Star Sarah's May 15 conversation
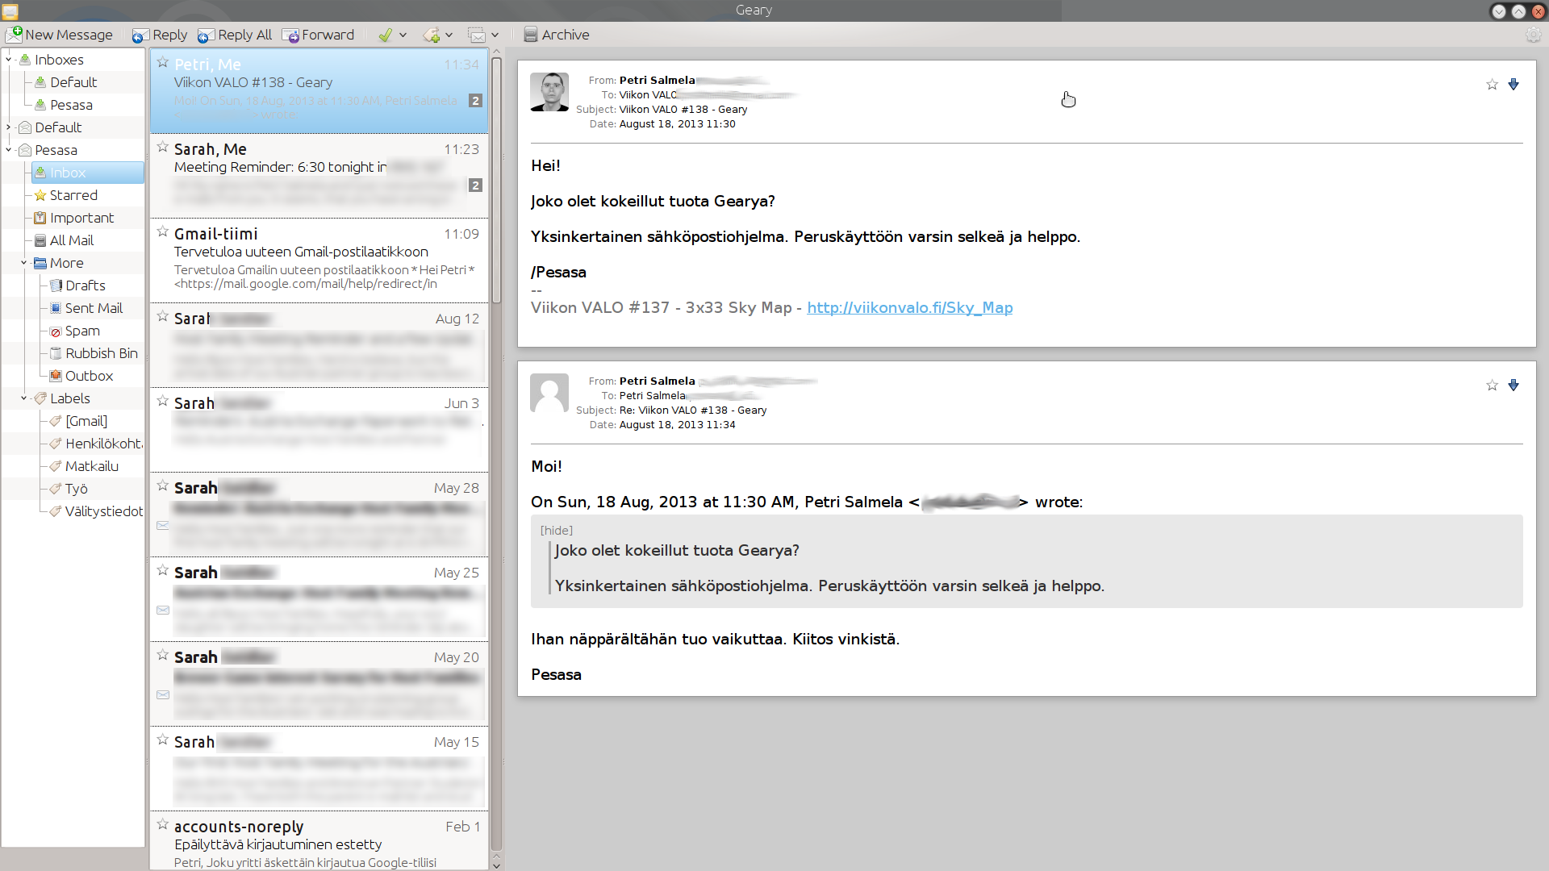This screenshot has width=1549, height=871. pos(162,740)
